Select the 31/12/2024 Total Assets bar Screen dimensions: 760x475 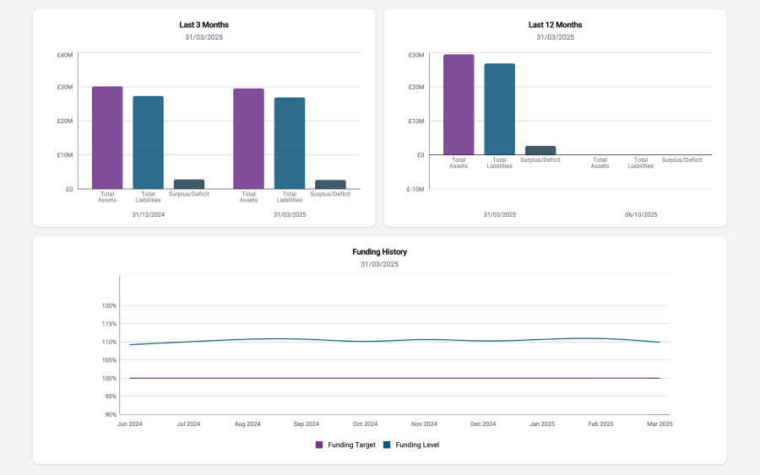(x=107, y=138)
